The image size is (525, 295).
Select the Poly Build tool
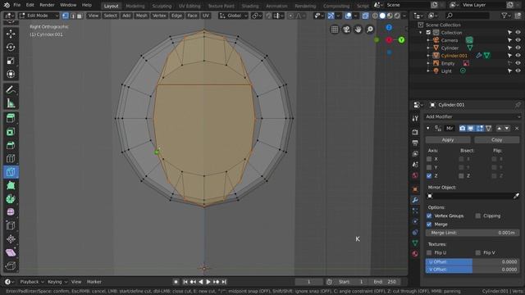[x=11, y=186]
